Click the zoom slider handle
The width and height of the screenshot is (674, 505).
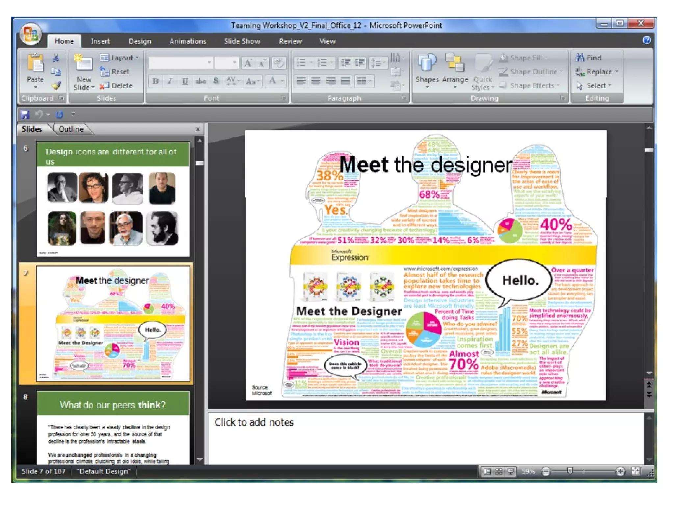click(x=570, y=471)
